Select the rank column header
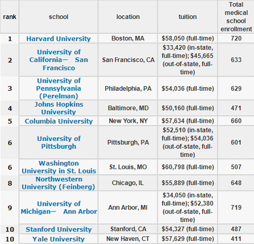Image resolution: width=254 pixels, height=244 pixels. tap(10, 17)
